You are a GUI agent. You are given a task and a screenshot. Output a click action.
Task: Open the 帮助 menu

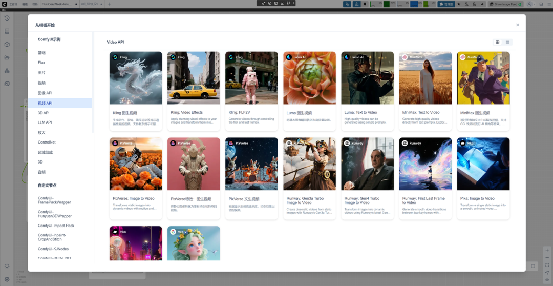[35, 4]
